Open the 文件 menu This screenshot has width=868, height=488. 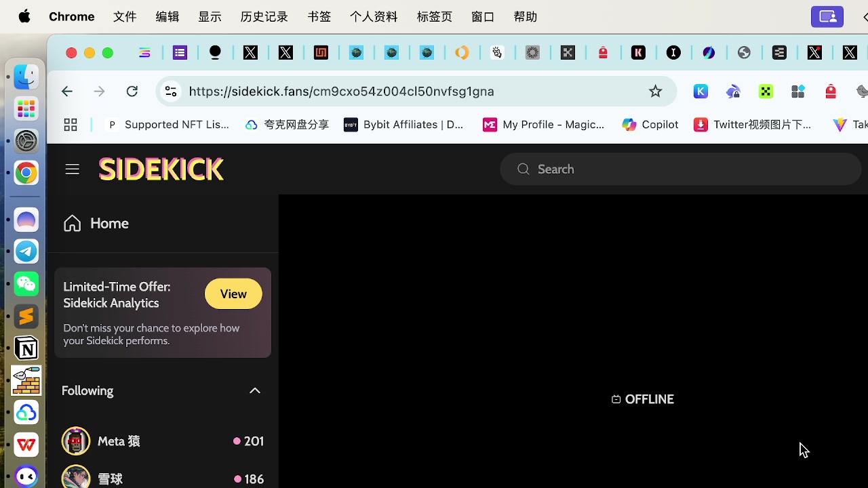(125, 16)
